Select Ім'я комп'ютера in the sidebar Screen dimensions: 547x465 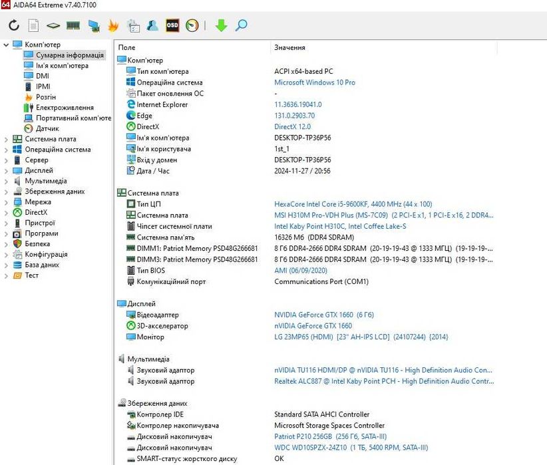62,66
